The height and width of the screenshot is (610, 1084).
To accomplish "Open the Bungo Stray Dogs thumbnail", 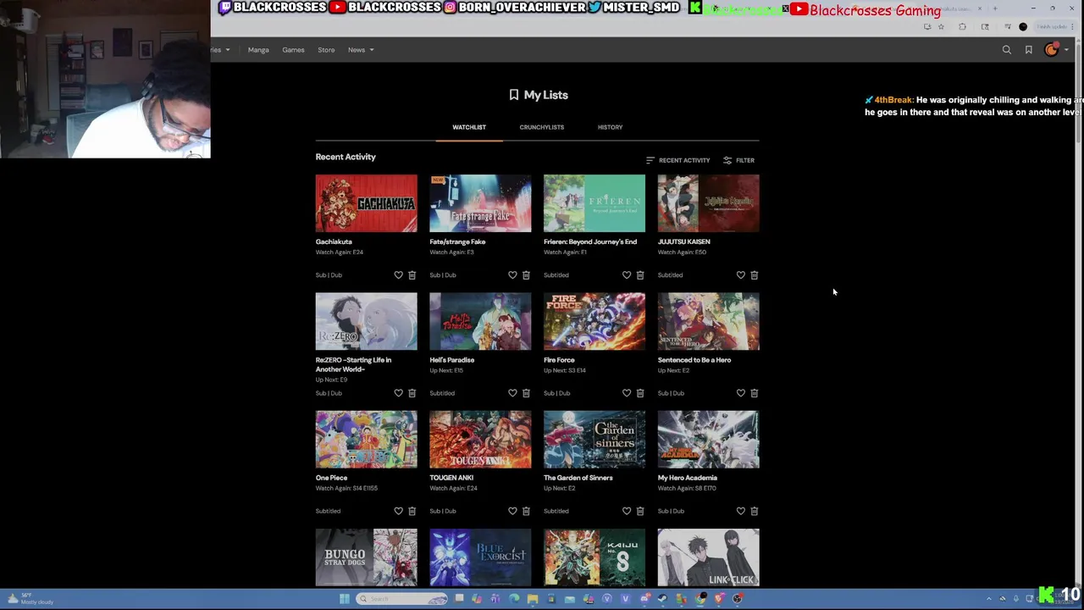I will click(367, 557).
